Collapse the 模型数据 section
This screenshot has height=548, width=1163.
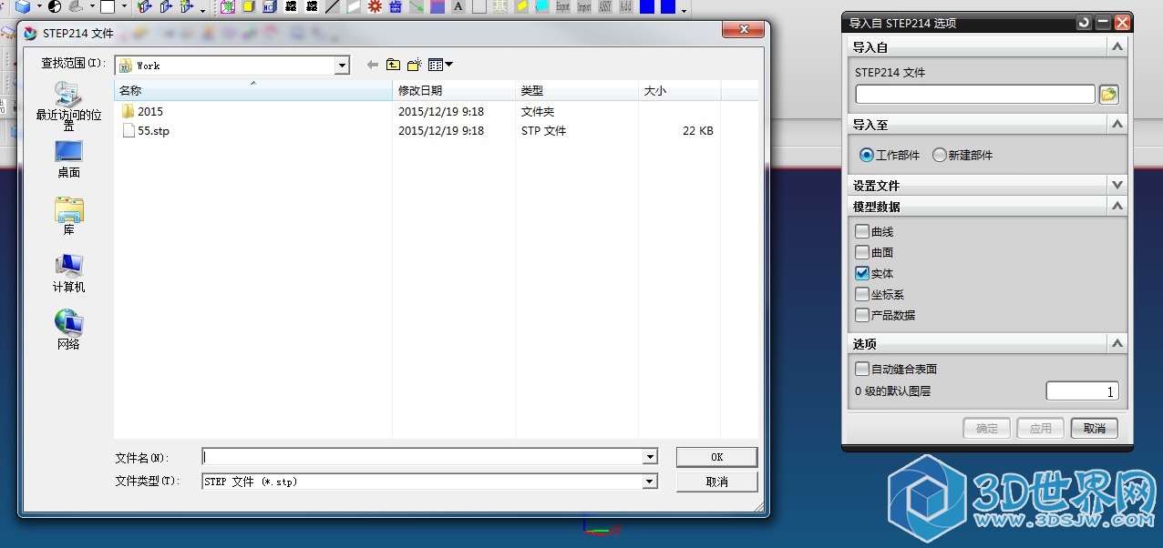1117,207
